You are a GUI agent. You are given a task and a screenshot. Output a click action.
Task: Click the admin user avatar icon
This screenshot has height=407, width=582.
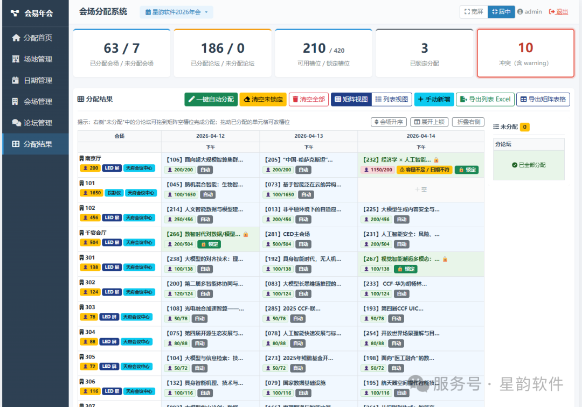(x=520, y=12)
